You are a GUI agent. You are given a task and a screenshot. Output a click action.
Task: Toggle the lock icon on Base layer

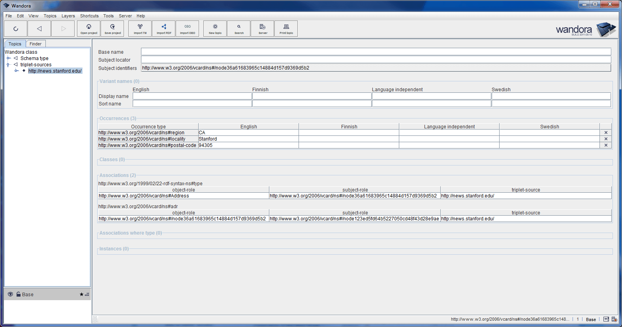coord(19,294)
